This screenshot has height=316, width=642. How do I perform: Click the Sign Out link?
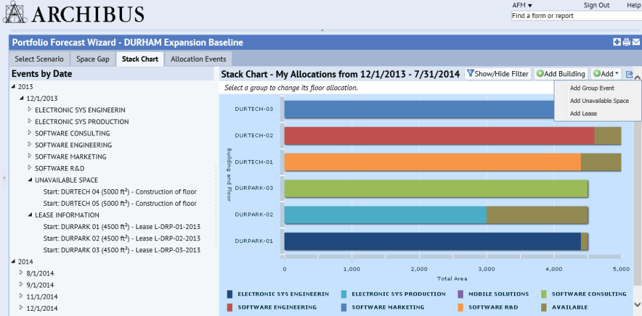(x=596, y=5)
